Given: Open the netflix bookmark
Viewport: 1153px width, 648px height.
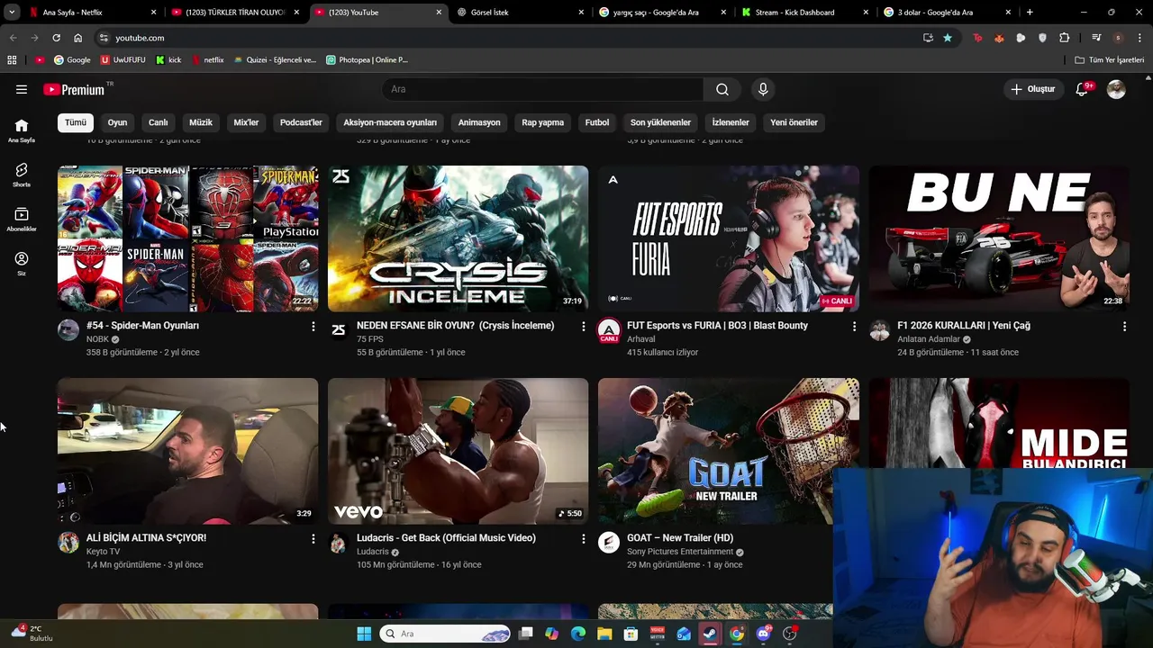Looking at the screenshot, I should tap(207, 60).
